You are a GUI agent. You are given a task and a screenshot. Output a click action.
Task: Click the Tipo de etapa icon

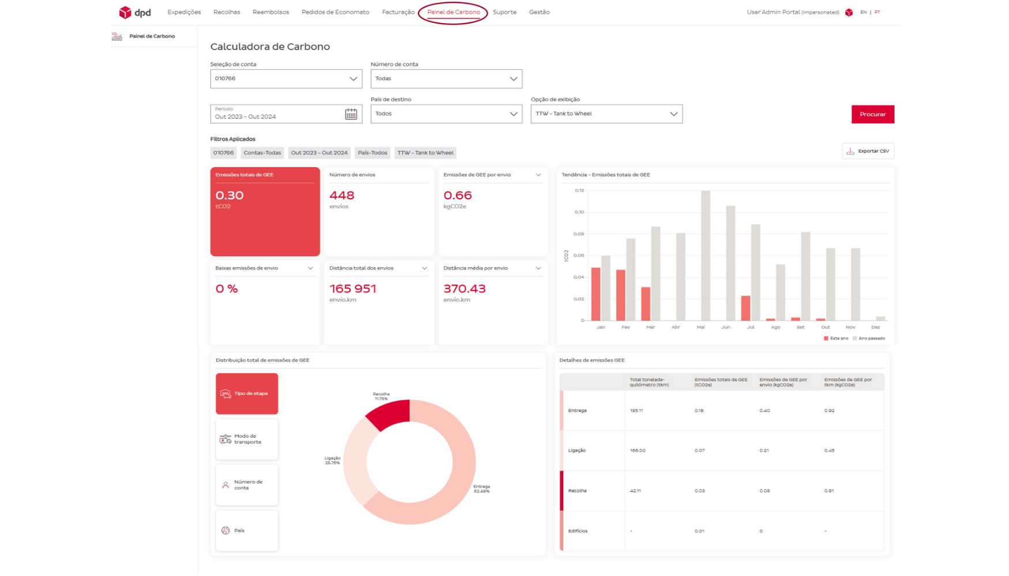(x=225, y=393)
